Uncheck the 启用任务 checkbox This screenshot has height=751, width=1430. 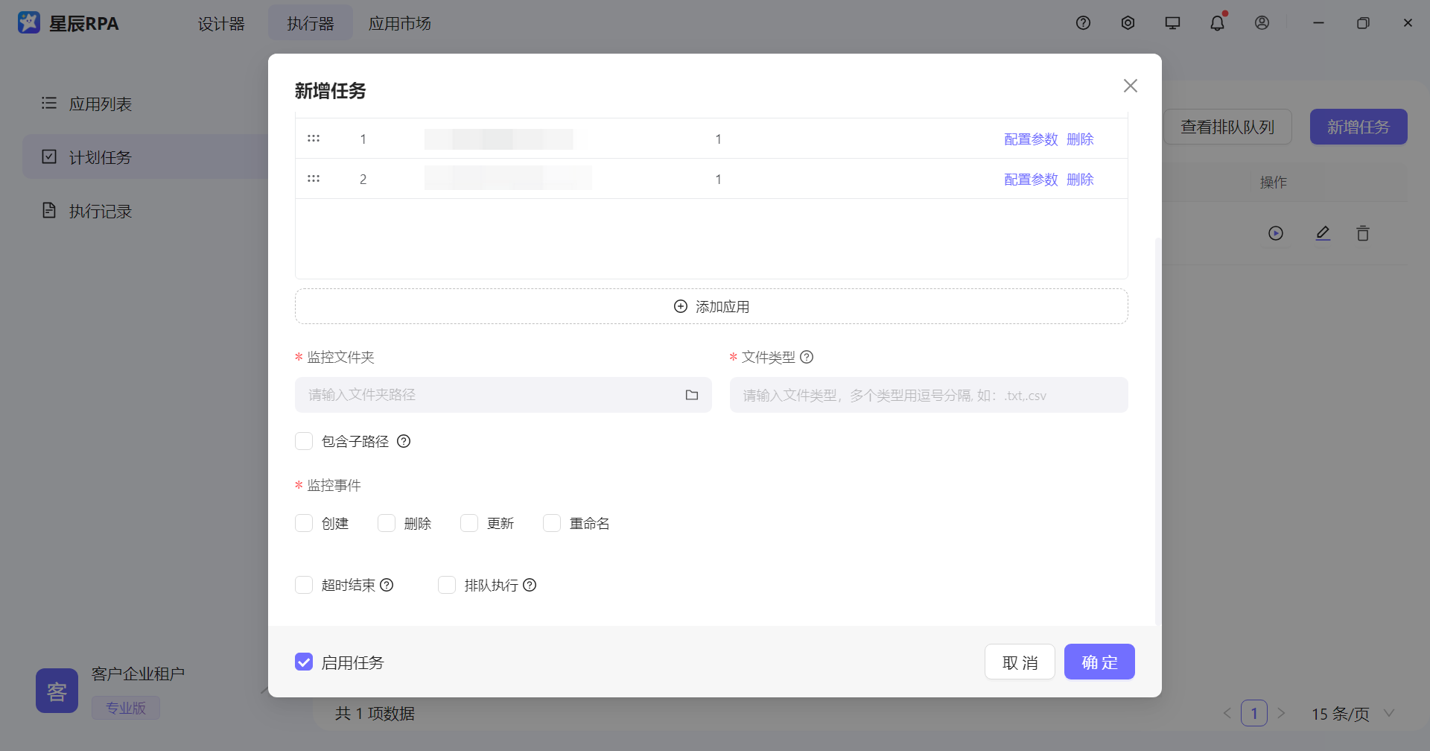coord(304,661)
